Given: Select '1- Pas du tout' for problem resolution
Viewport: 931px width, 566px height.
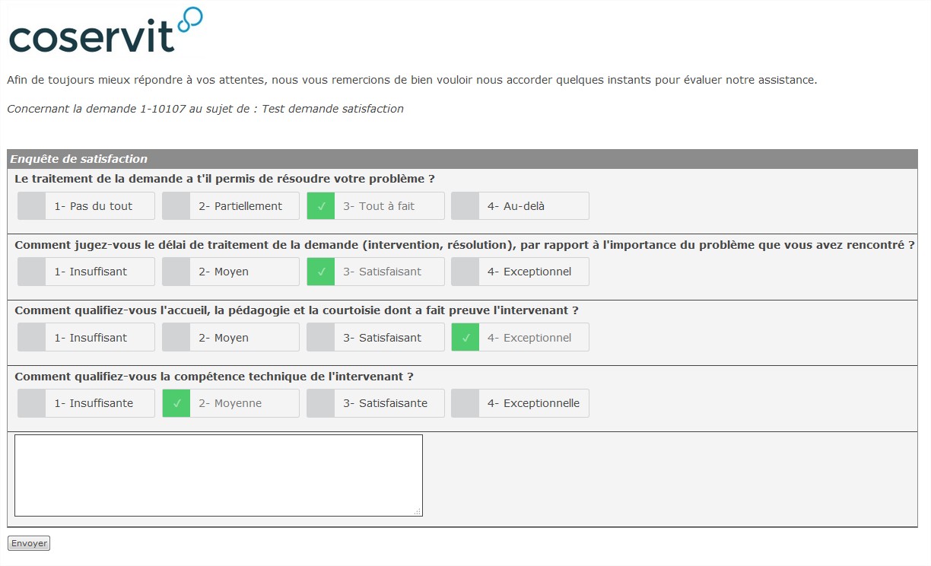Looking at the screenshot, I should pos(86,206).
